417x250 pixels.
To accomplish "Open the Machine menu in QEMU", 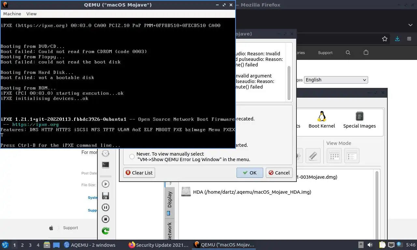I will pos(12,14).
